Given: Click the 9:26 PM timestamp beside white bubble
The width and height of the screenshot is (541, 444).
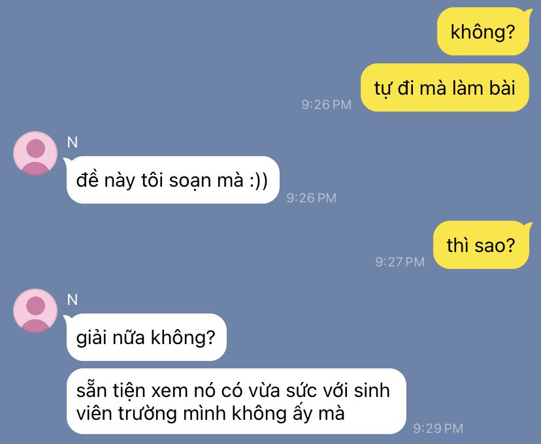Looking at the screenshot, I should tap(311, 198).
